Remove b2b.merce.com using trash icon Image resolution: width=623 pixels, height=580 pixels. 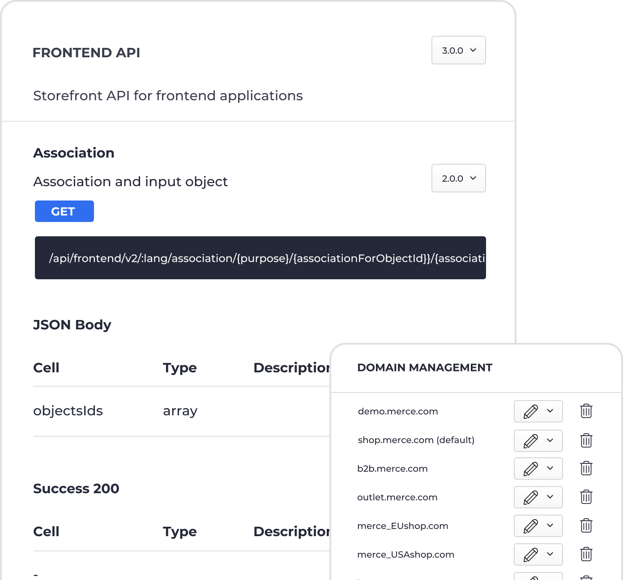586,468
